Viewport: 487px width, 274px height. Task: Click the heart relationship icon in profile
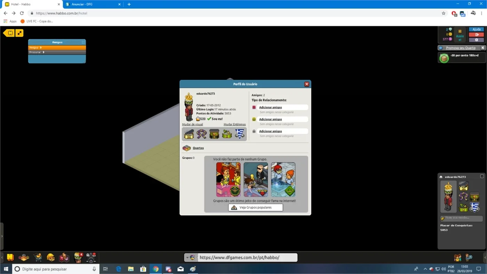click(x=254, y=107)
